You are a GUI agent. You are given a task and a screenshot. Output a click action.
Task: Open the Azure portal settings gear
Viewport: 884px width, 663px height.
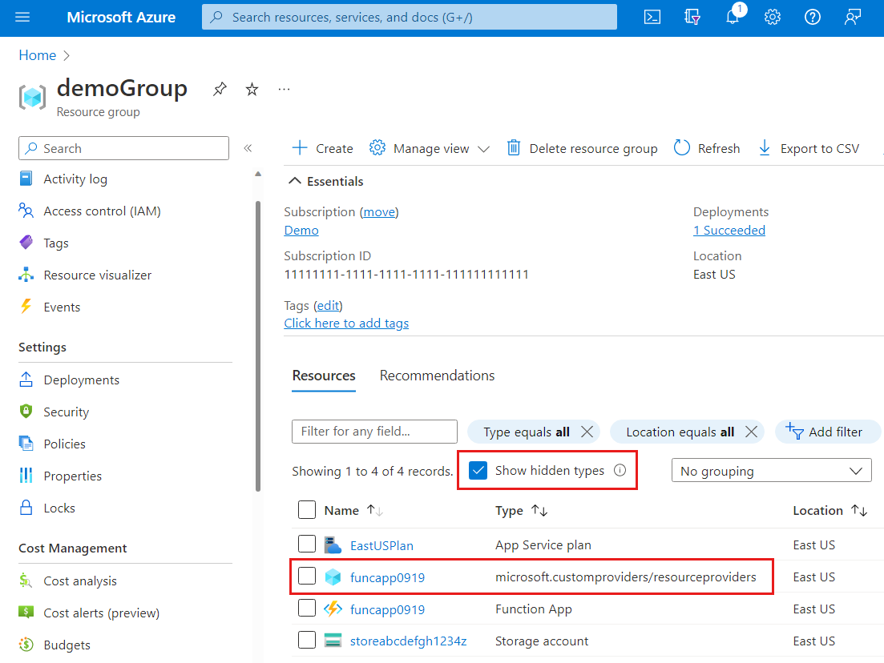pyautogui.click(x=772, y=16)
